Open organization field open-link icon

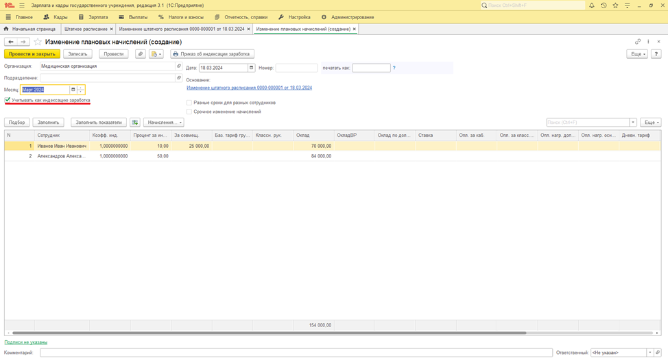[x=179, y=66]
